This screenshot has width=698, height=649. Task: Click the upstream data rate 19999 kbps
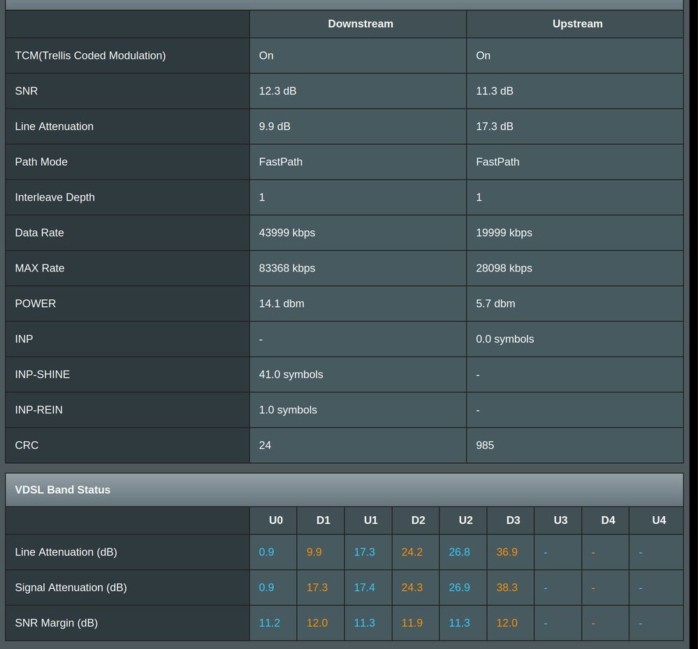(504, 233)
